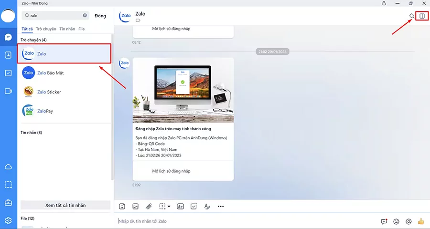Search in conversation with magnifier icon

412,16
